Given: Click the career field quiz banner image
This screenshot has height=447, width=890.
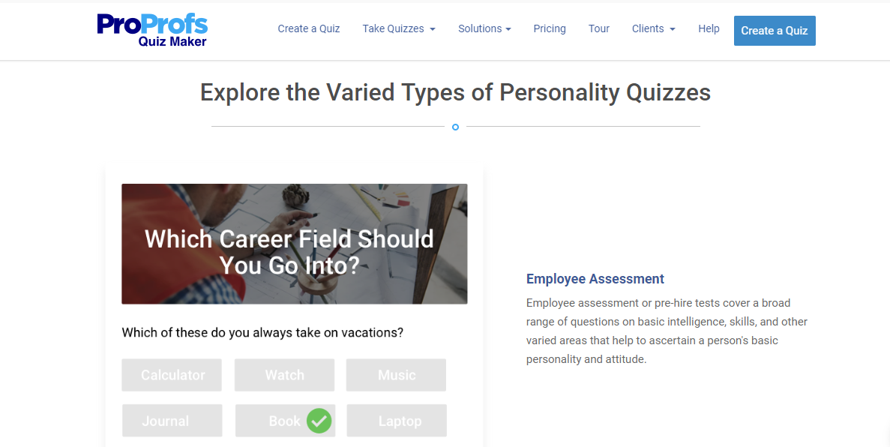Looking at the screenshot, I should pyautogui.click(x=295, y=244).
